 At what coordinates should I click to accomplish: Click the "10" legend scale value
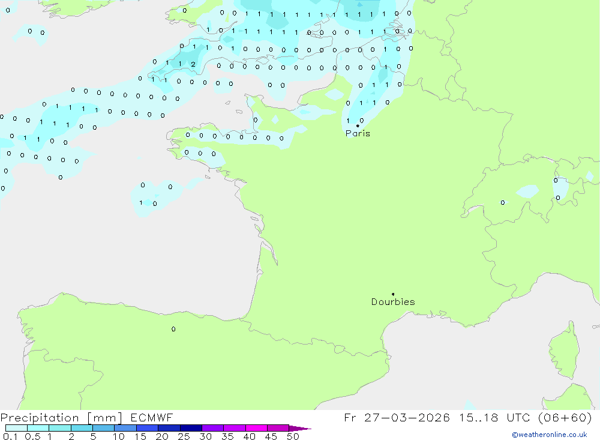[119, 436]
